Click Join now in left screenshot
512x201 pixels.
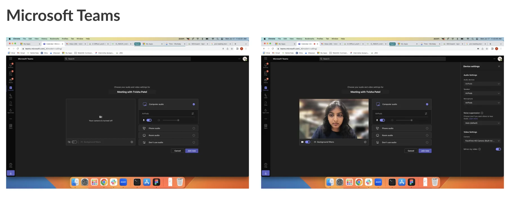point(192,151)
